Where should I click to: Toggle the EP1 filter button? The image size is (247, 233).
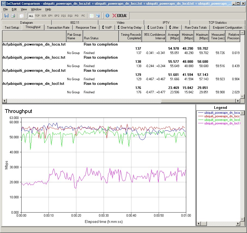tap(50, 16)
